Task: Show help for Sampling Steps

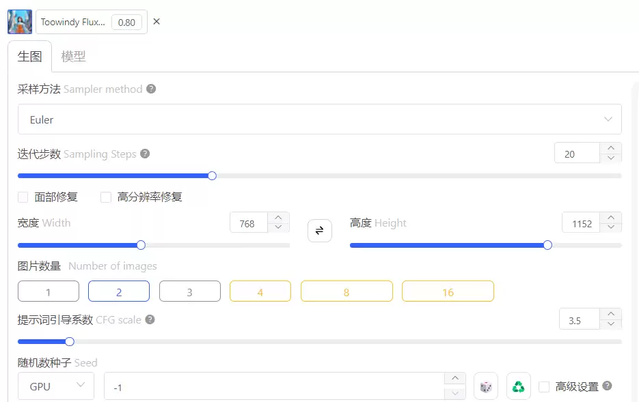Action: point(145,154)
